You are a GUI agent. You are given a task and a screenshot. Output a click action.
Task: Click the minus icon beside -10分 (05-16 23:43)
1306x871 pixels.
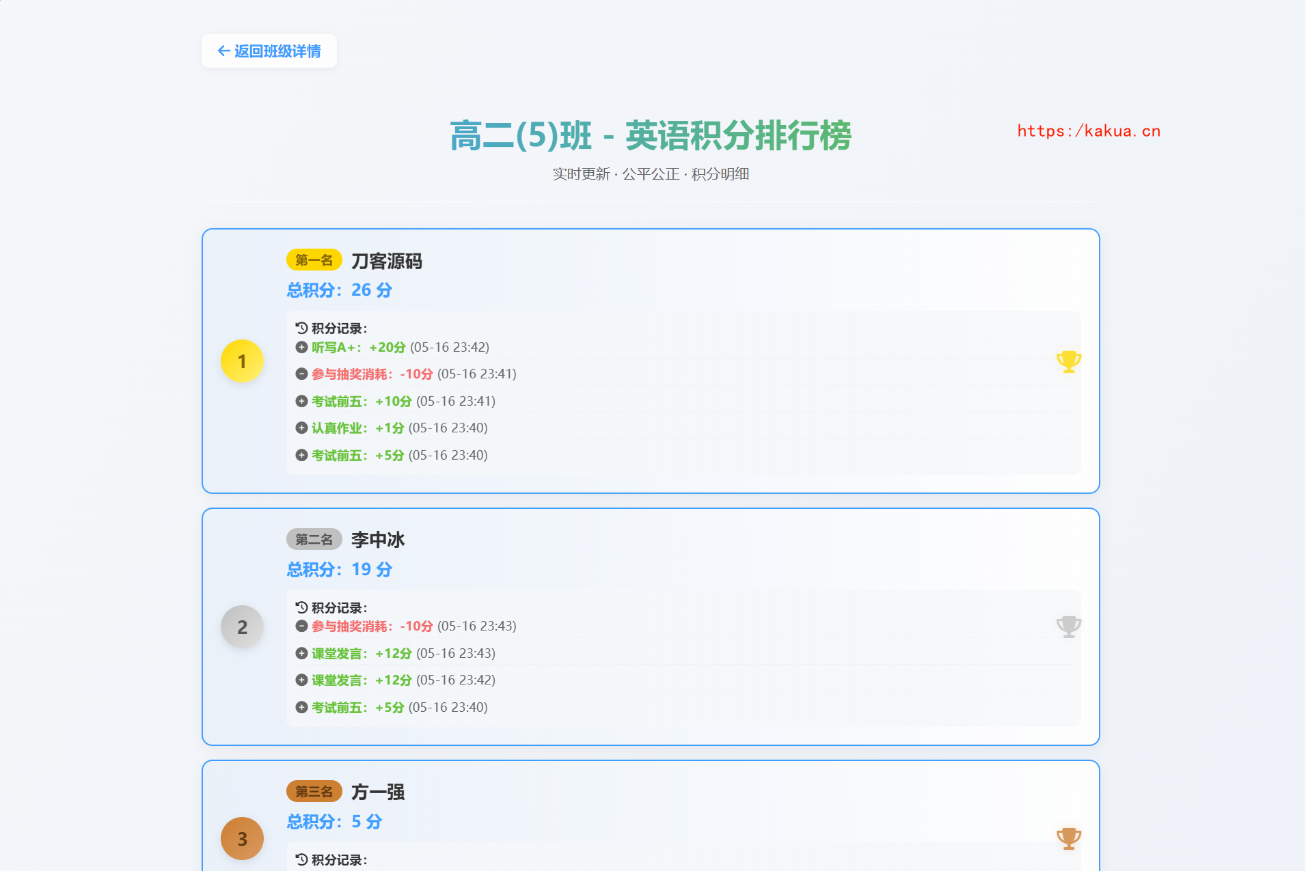(301, 626)
